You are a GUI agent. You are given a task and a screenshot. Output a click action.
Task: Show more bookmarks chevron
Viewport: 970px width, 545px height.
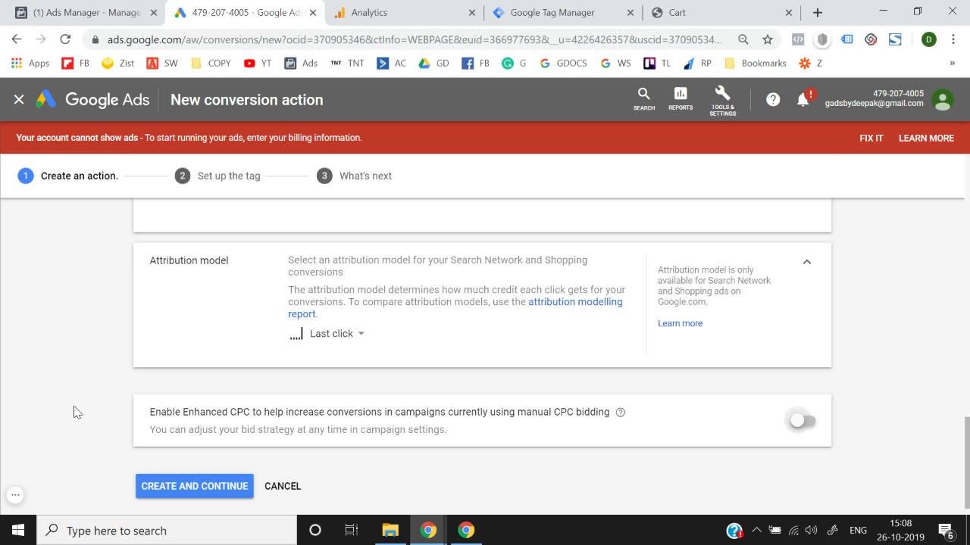pos(952,64)
